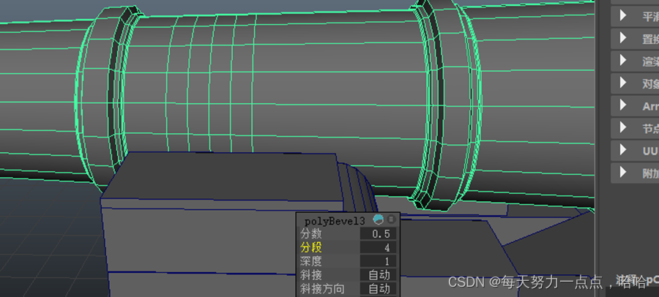
Task: Click the 深度 attribute label
Action: pyautogui.click(x=311, y=261)
